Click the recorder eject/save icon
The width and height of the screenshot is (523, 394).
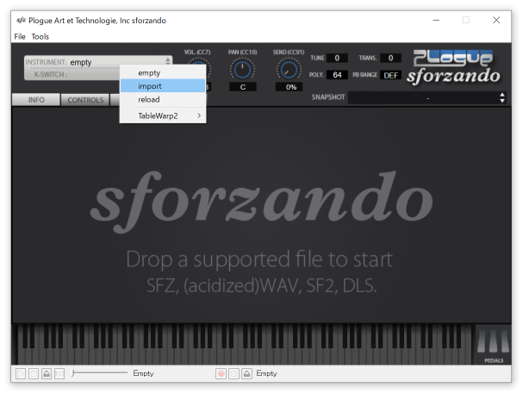[246, 373]
